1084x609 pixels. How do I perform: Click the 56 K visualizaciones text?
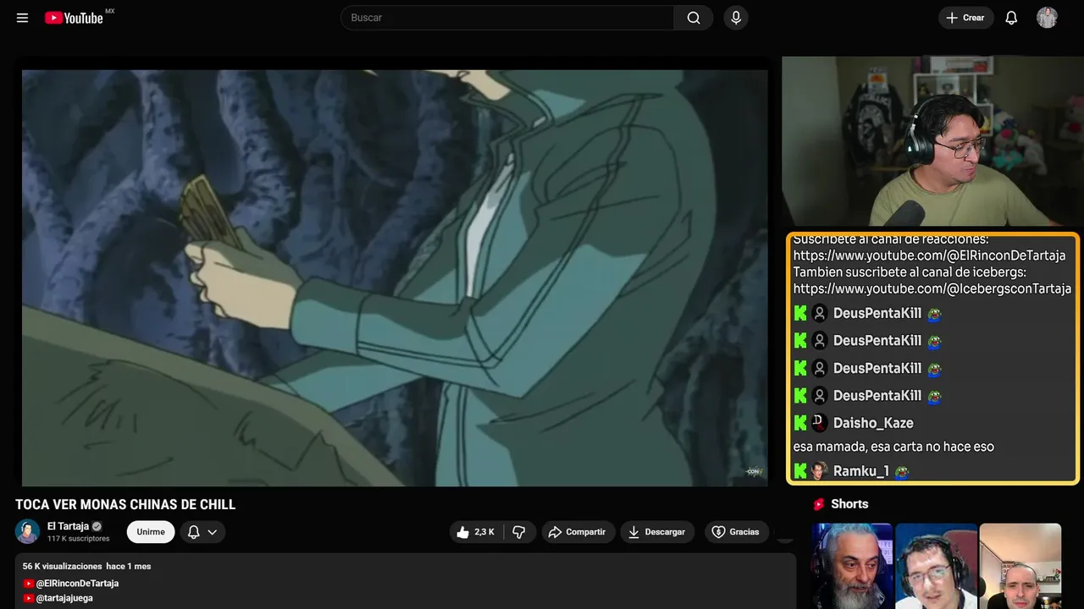point(62,566)
